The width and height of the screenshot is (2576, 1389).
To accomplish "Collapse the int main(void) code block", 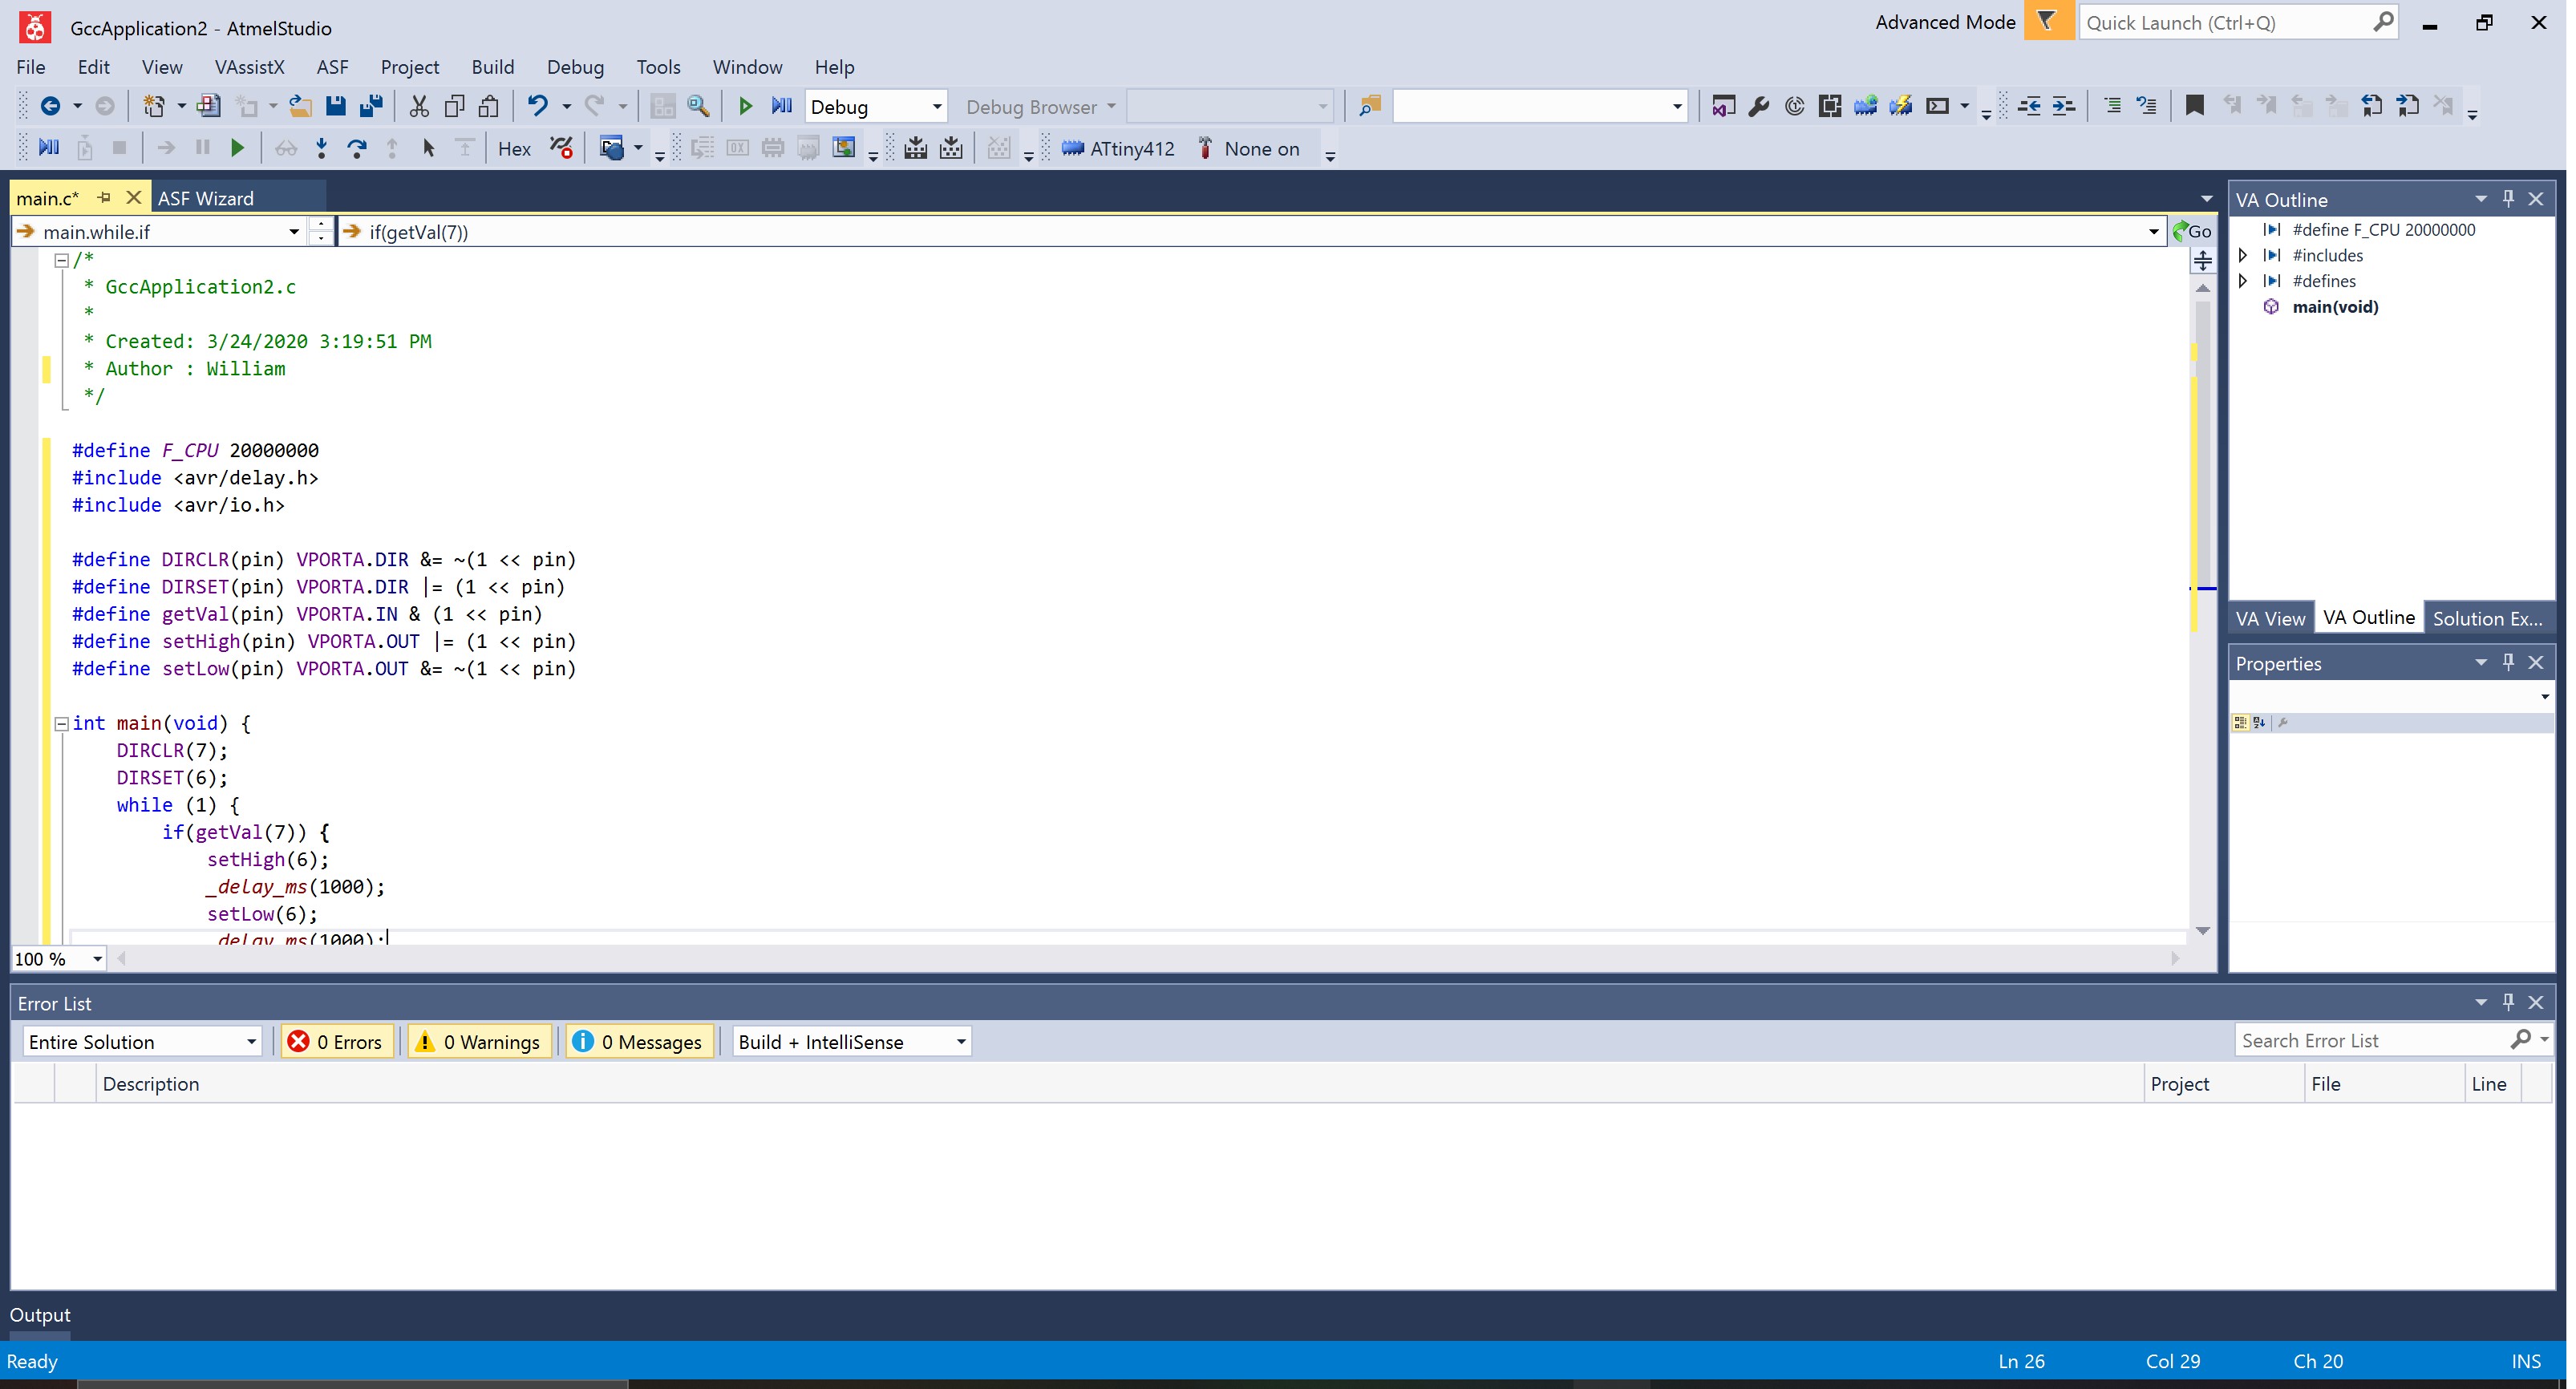I will tap(61, 723).
